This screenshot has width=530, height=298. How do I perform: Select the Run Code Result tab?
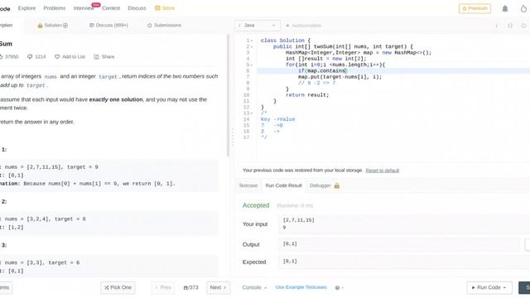[x=283, y=185]
